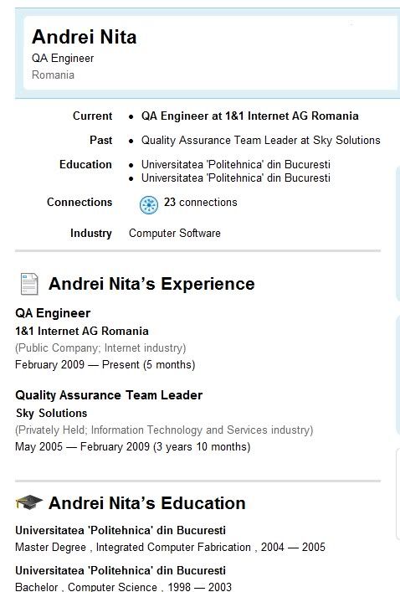
Task: Click the Computer Software industry value
Action: tap(175, 234)
